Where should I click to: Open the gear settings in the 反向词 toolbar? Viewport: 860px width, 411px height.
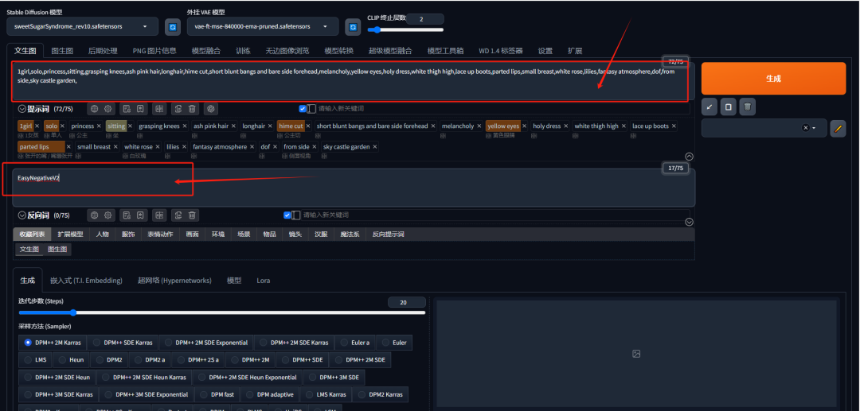(108, 215)
